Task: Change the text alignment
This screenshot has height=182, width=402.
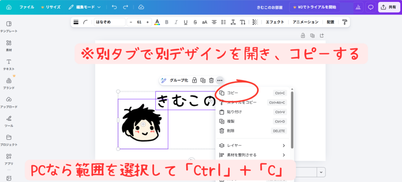Action: tap(214, 22)
